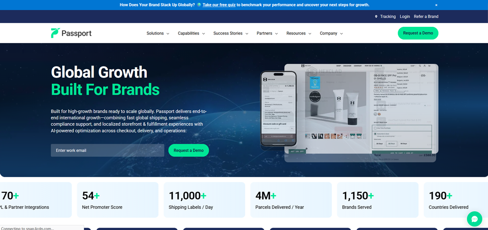Click the phone mockup image
The width and height of the screenshot is (488, 230).
279,108
